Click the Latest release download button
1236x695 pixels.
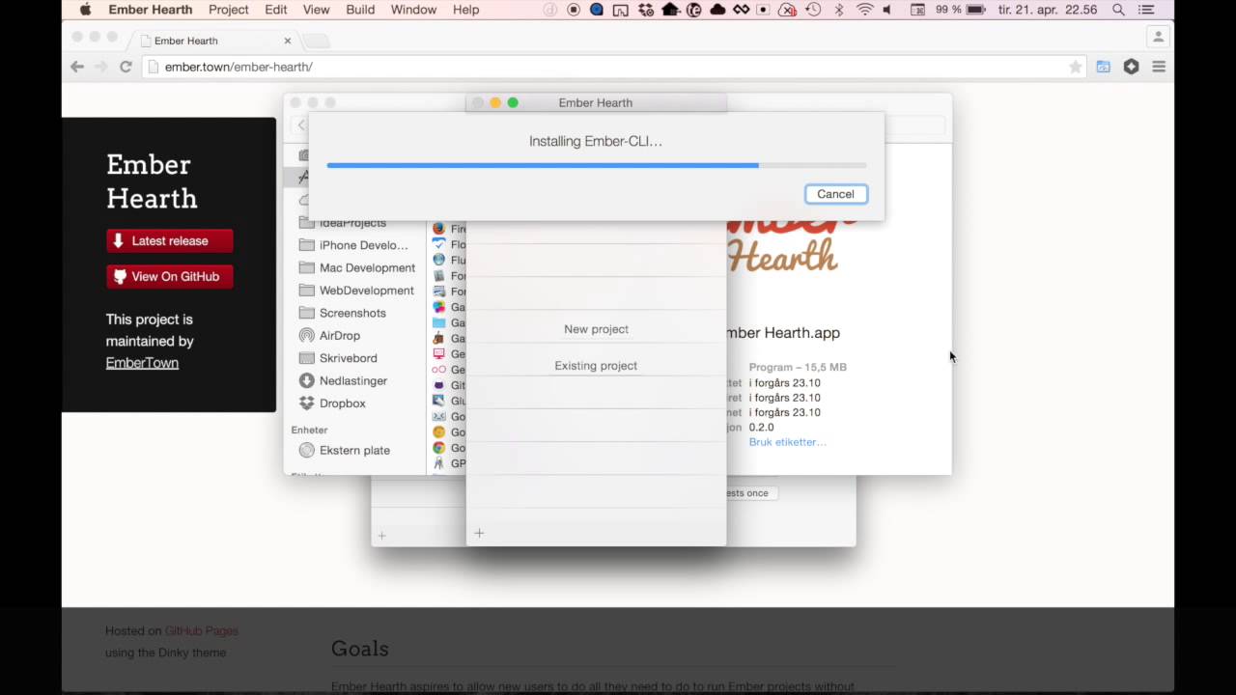click(x=170, y=241)
